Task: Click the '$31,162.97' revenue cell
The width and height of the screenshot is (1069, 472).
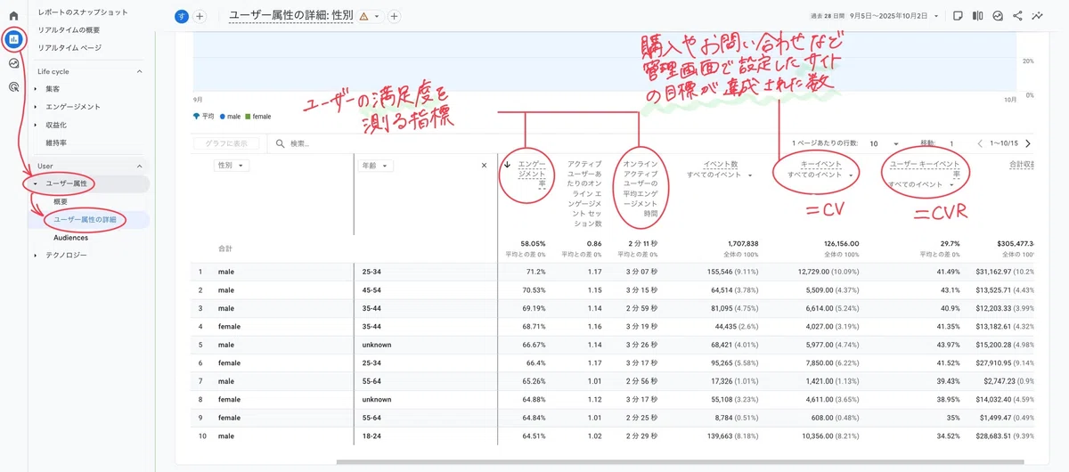Action: 1004,271
